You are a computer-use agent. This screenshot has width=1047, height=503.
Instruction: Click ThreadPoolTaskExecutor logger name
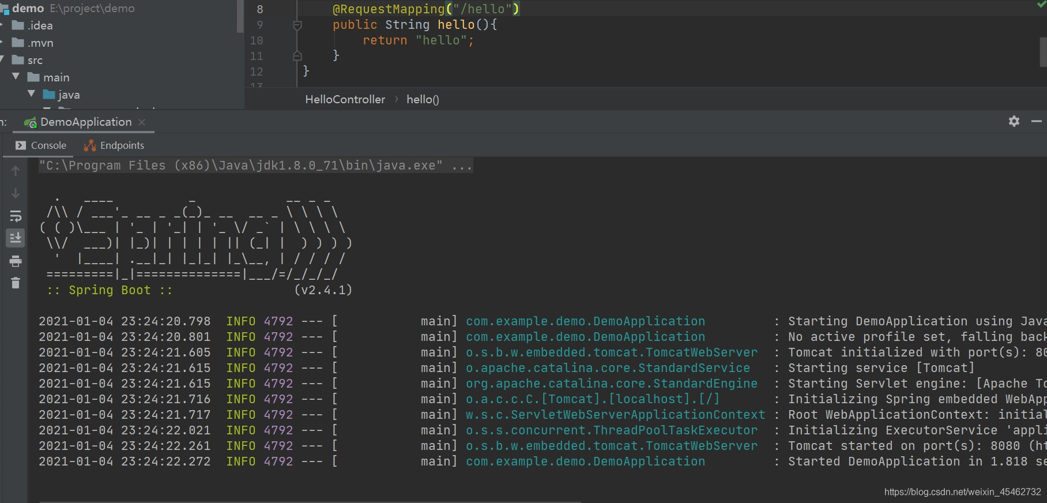(612, 430)
